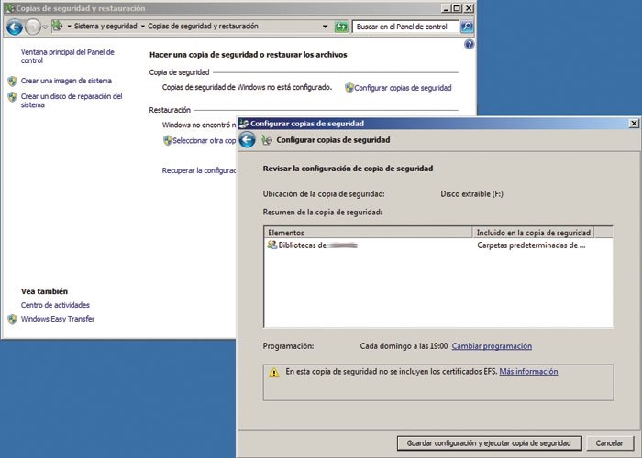Viewport: 642px width, 458px height.
Task: Click the yellow warning triangle icon
Action: [274, 373]
